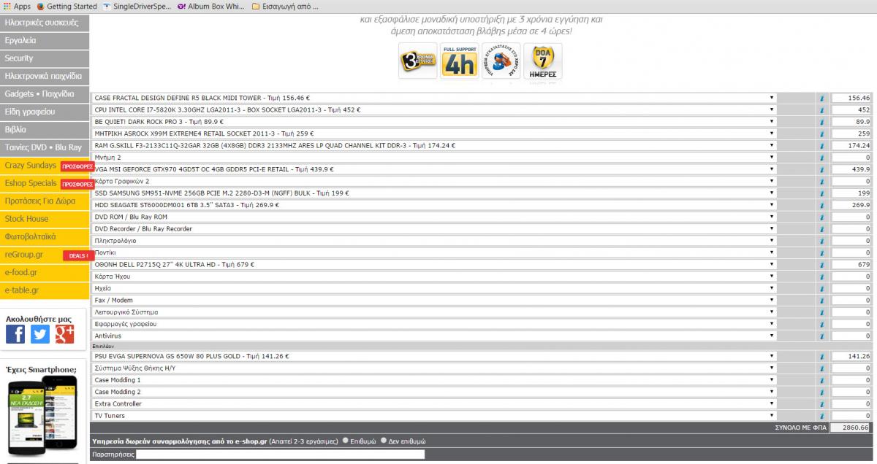Open e-table.gr link
877x464 pixels.
pyautogui.click(x=45, y=290)
